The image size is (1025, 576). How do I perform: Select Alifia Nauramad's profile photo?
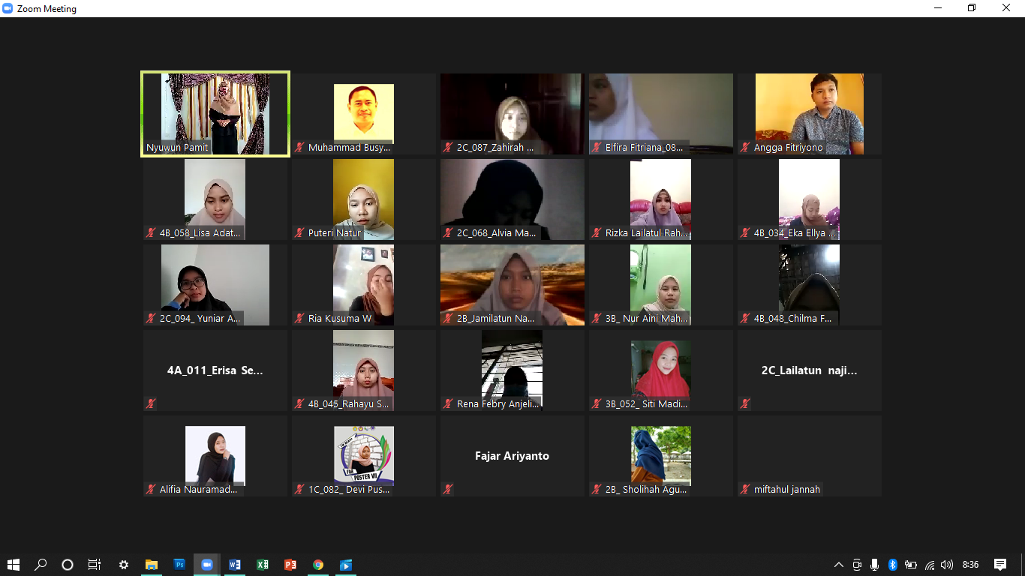pyautogui.click(x=215, y=454)
